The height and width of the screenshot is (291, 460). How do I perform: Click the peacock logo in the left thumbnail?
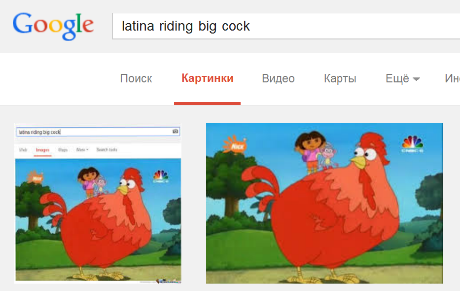(161, 176)
